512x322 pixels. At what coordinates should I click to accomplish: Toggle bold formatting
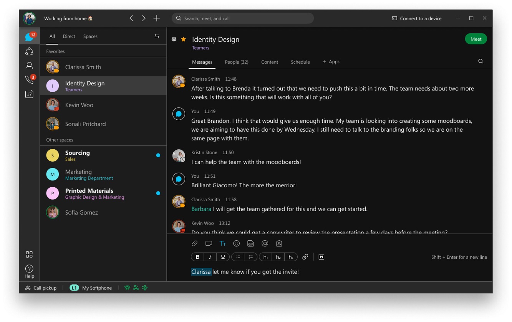point(197,257)
